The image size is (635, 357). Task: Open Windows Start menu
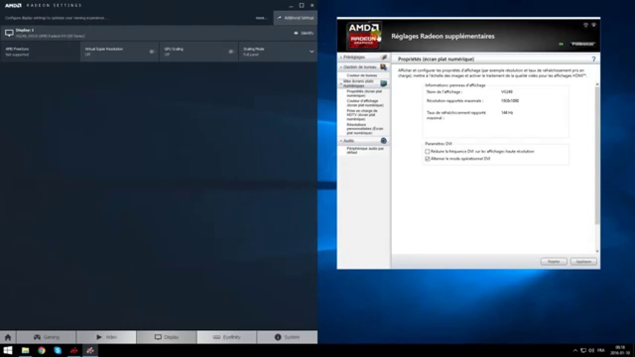[x=8, y=351]
